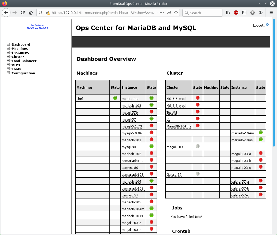Click the Firefox logo in title bar

(5, 3)
